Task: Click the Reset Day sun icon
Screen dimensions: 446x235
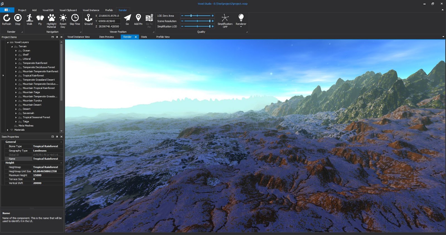Action: click(63, 18)
